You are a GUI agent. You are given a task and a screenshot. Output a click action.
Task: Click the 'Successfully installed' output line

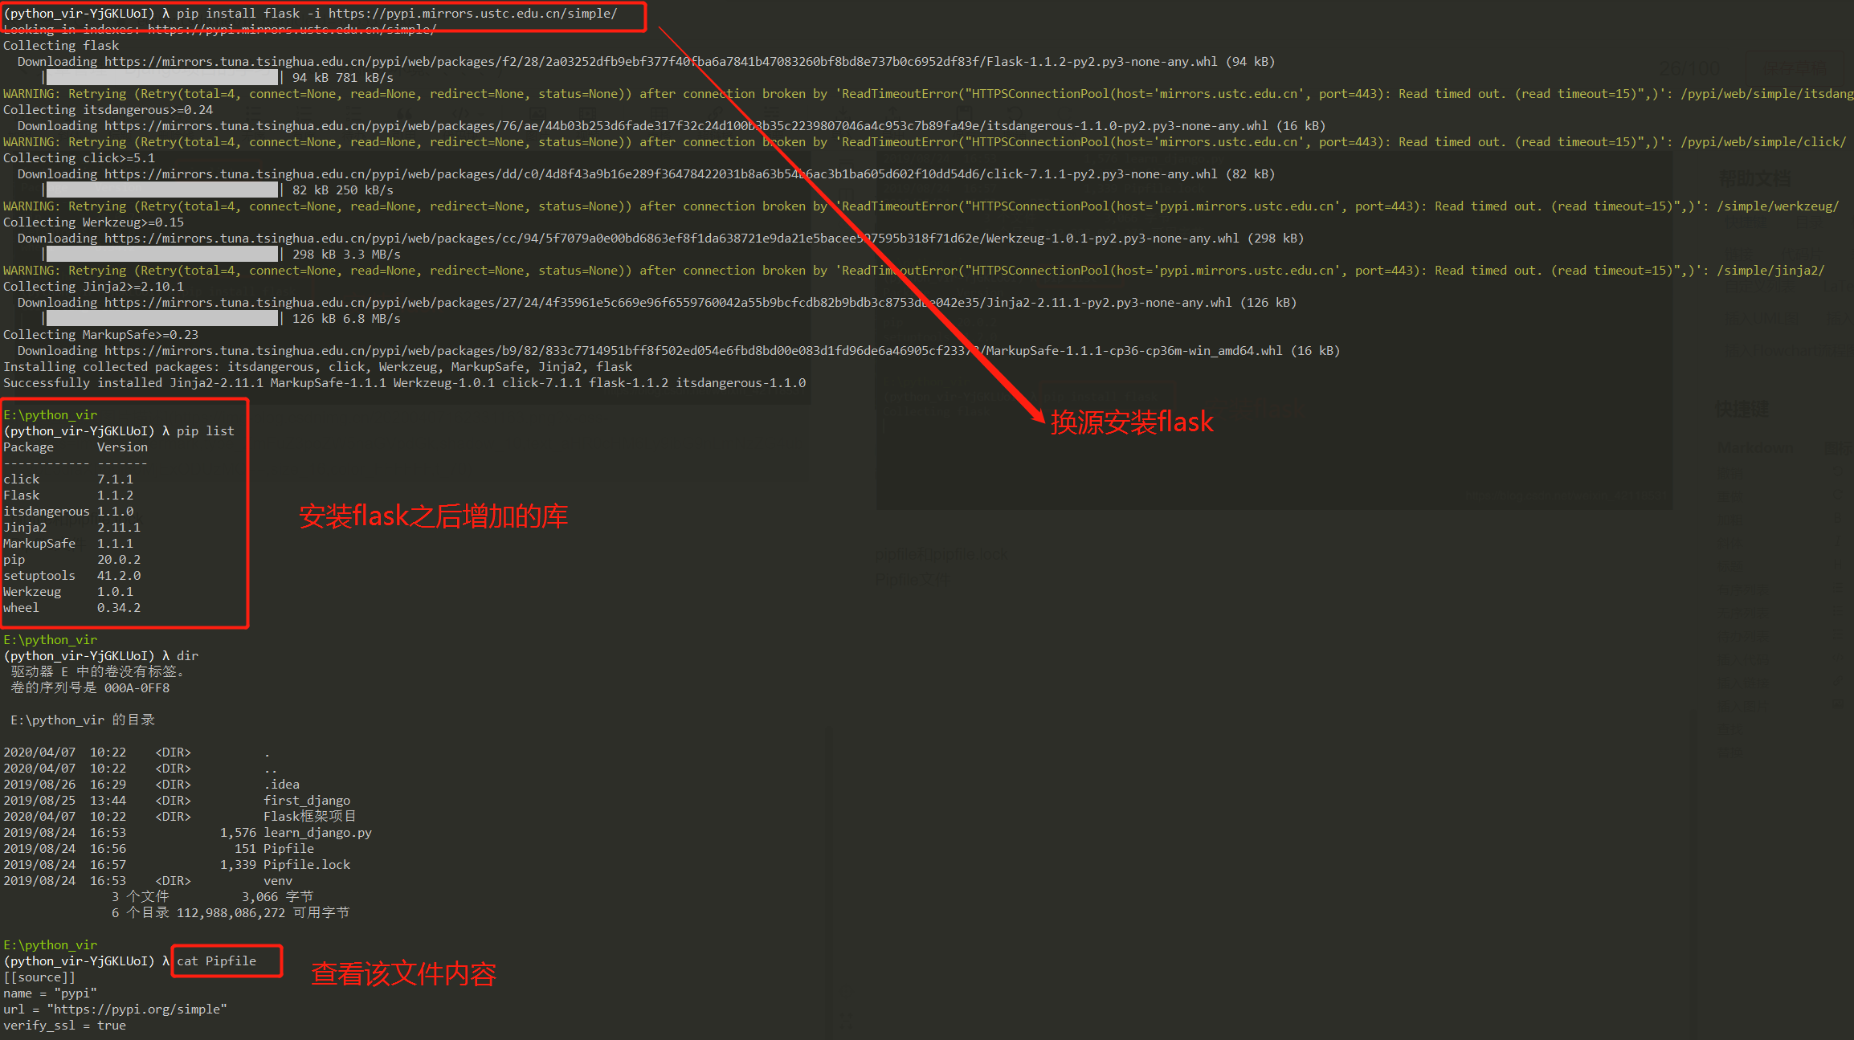pos(404,383)
